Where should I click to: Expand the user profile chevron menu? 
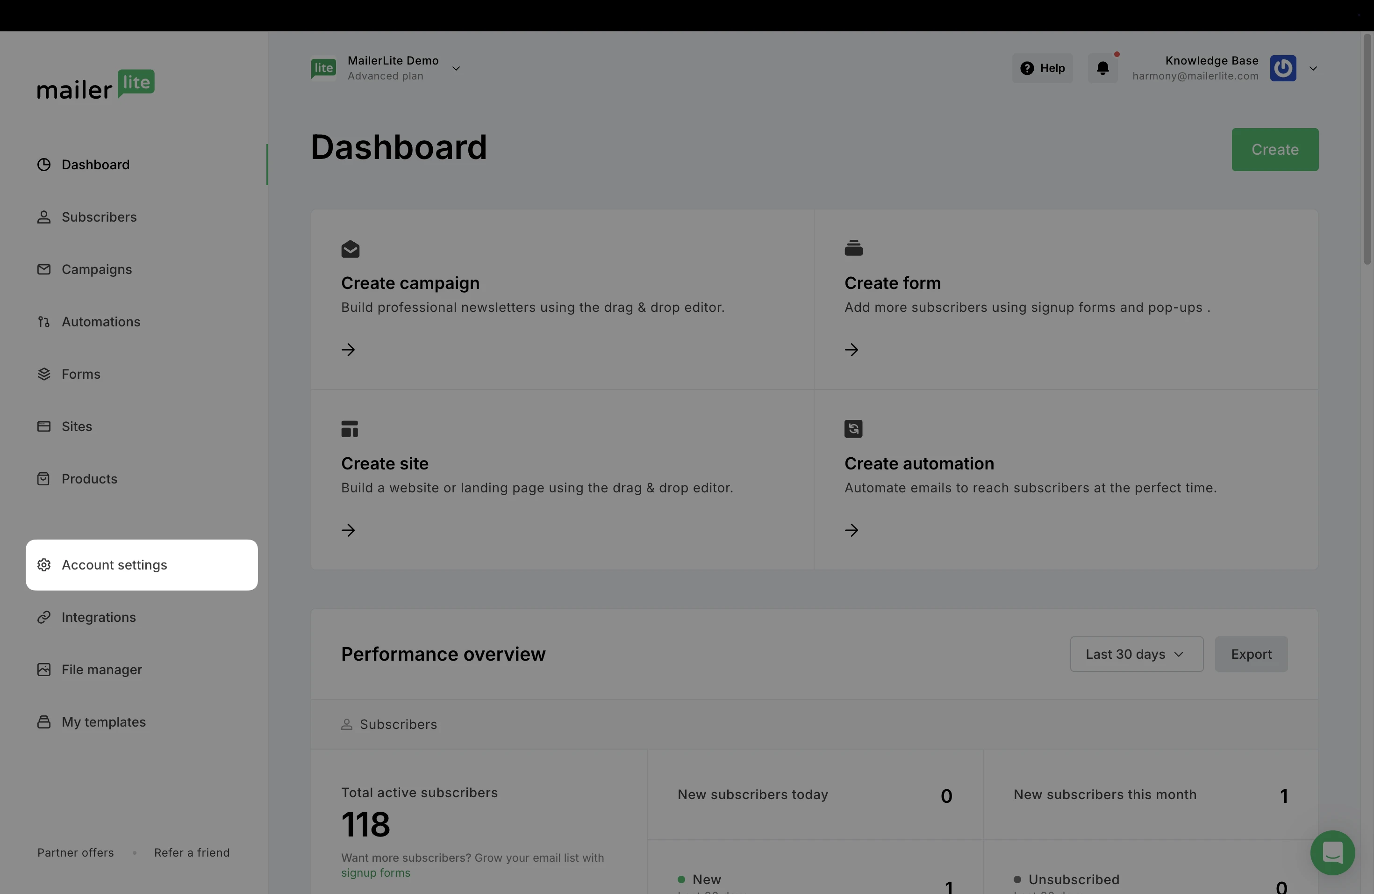(1313, 69)
